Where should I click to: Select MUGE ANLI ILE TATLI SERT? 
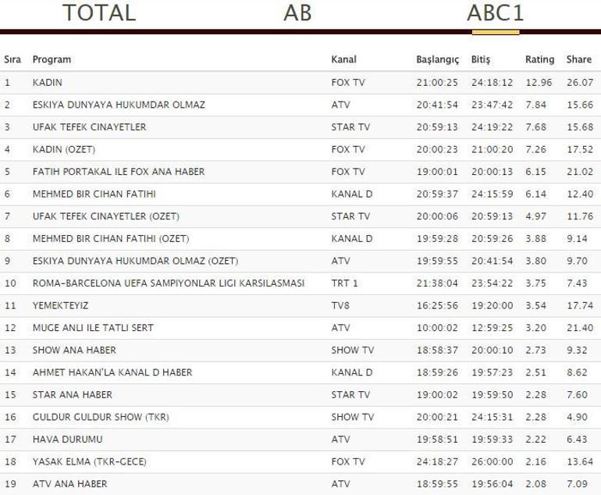93,327
